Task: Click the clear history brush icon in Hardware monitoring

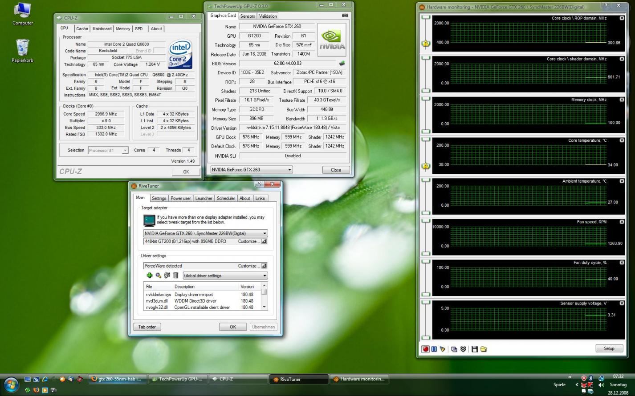Action: [x=442, y=349]
